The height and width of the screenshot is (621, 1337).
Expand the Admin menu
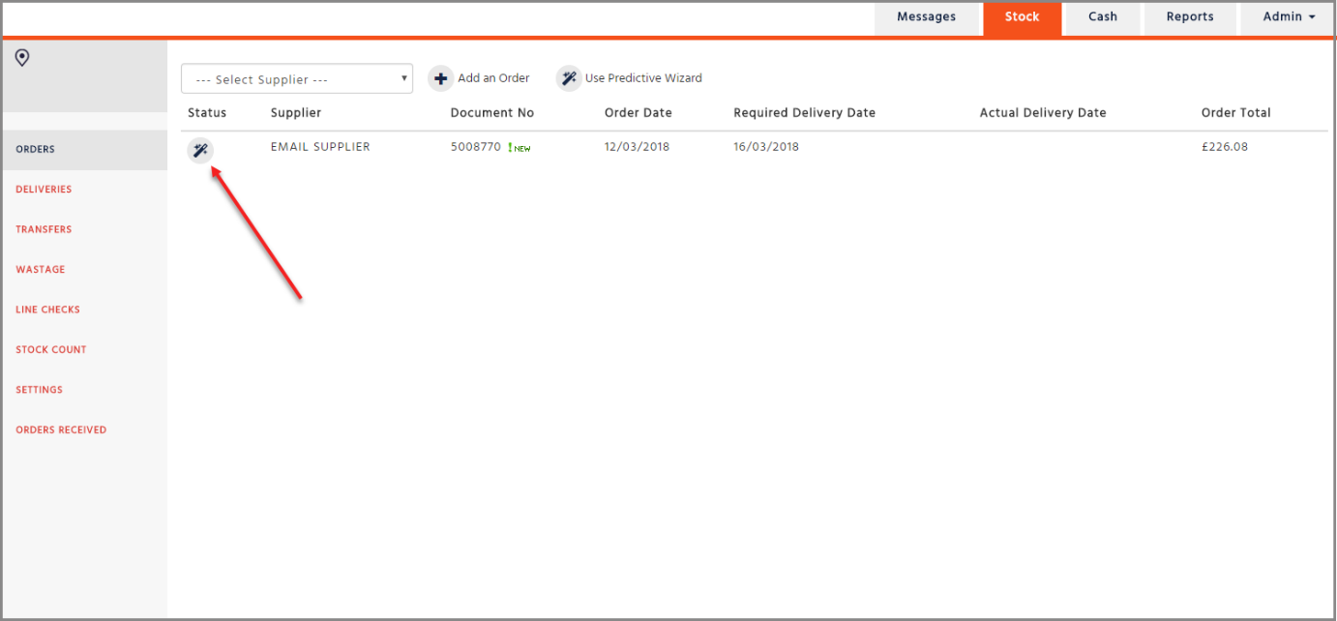click(x=1290, y=17)
